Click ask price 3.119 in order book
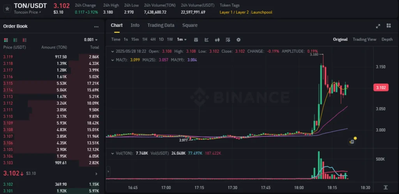The image size is (399, 194). coord(8,57)
